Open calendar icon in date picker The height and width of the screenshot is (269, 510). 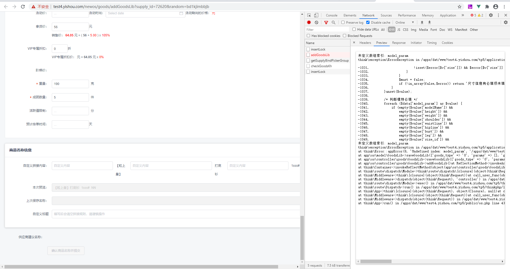tap(181, 13)
